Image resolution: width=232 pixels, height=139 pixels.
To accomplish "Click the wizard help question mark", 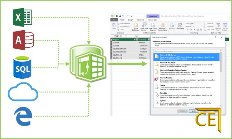I will click(x=215, y=37).
